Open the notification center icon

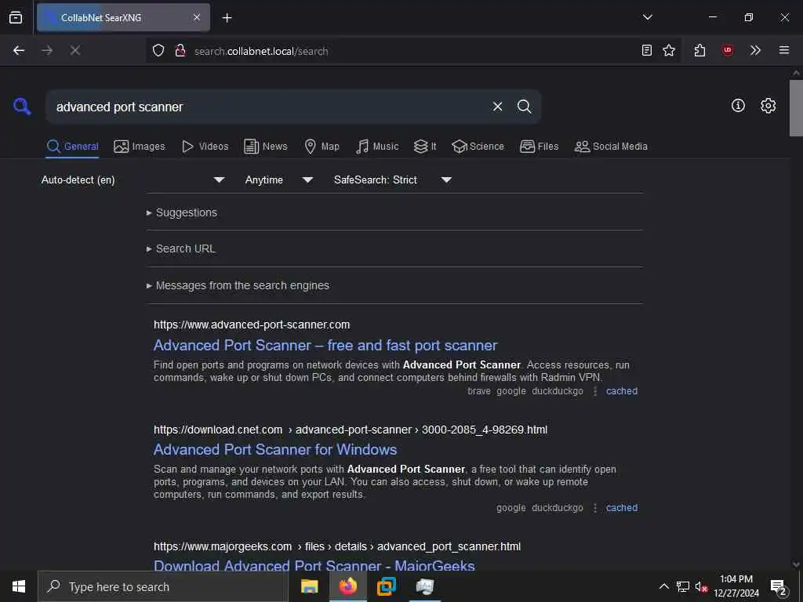click(778, 586)
